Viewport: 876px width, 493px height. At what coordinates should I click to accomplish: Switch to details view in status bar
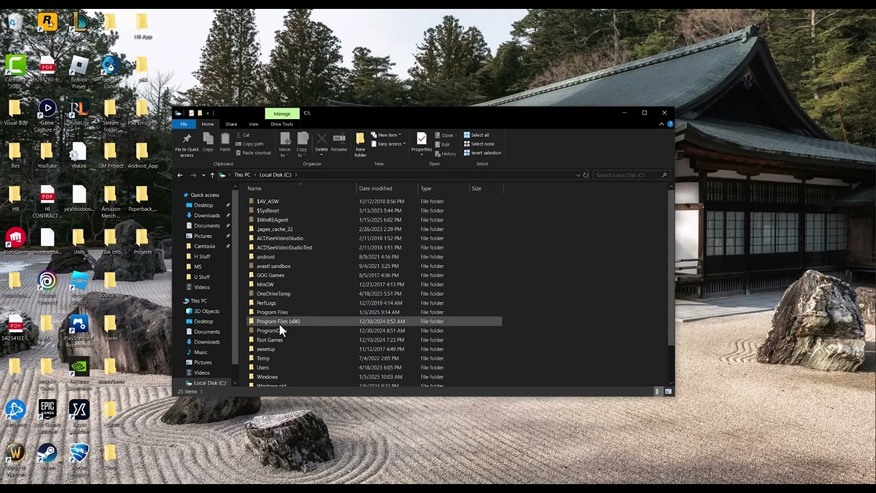657,392
